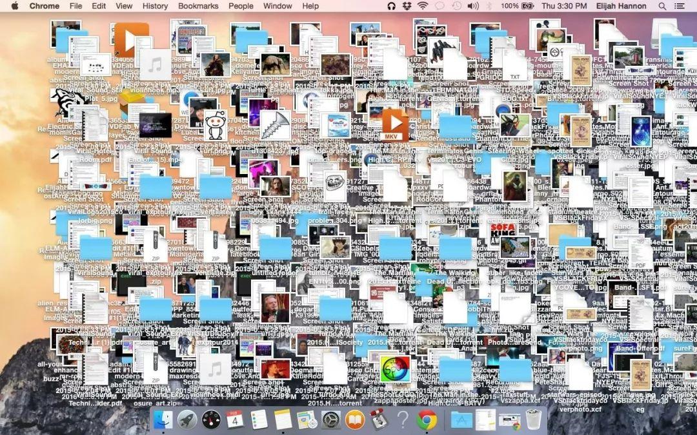
Task: Open the Downloads stack beside Trash
Action: 509,420
